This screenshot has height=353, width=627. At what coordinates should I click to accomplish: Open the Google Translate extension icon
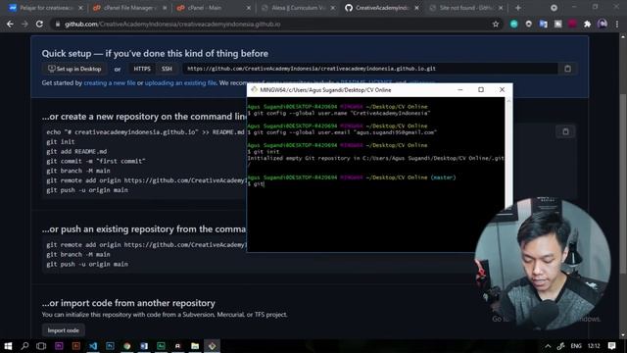point(543,24)
